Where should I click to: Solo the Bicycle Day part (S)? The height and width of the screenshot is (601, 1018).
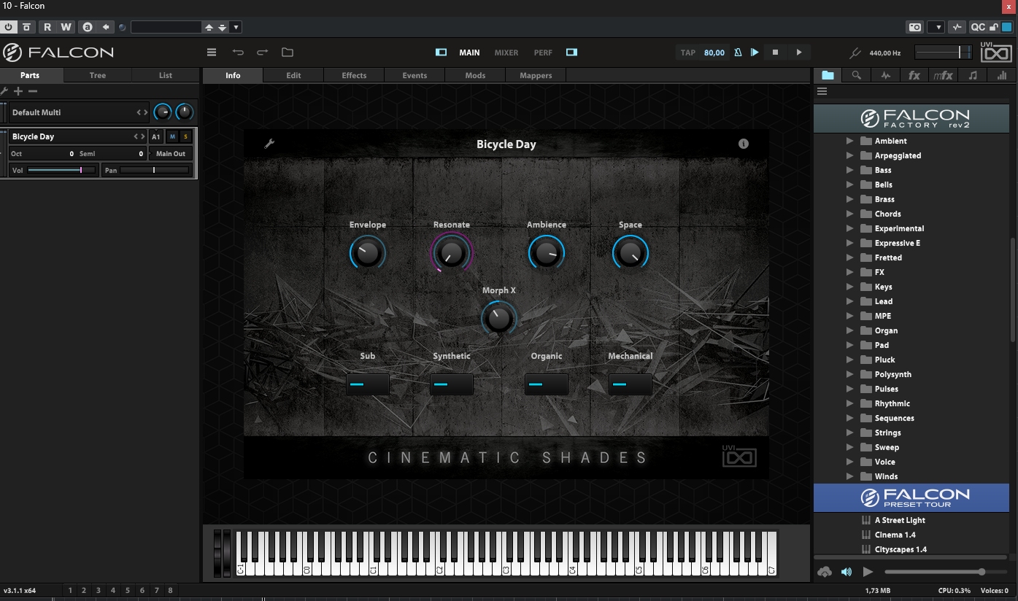click(x=185, y=136)
